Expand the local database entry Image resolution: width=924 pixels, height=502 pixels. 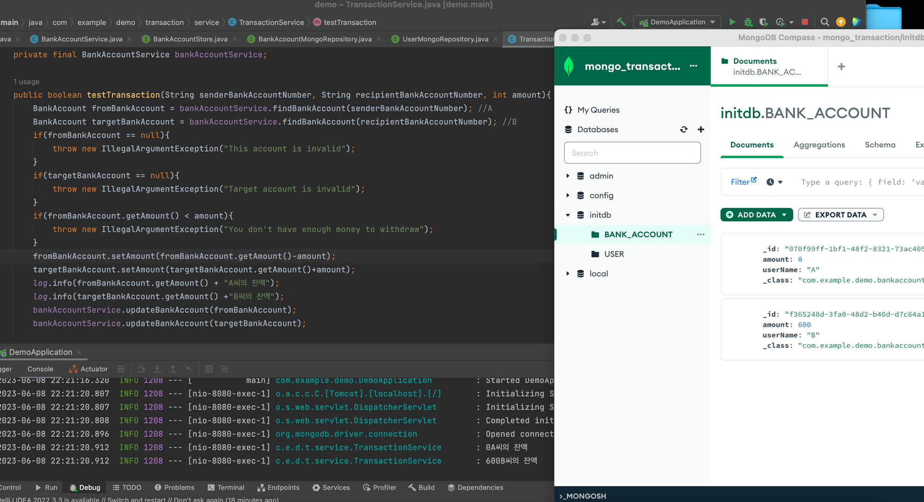568,272
